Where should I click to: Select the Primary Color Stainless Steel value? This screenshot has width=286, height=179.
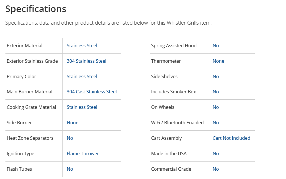[82, 76]
